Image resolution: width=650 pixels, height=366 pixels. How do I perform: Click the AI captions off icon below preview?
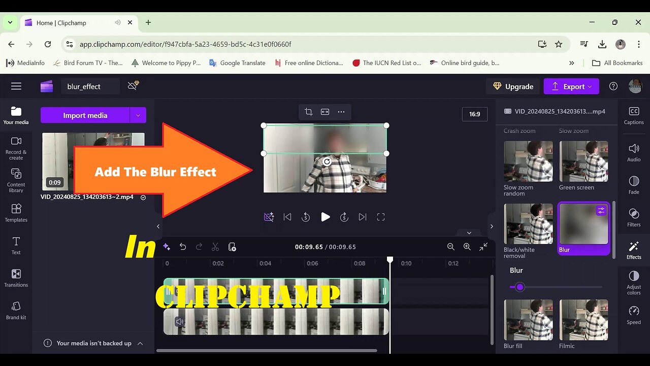(x=269, y=217)
